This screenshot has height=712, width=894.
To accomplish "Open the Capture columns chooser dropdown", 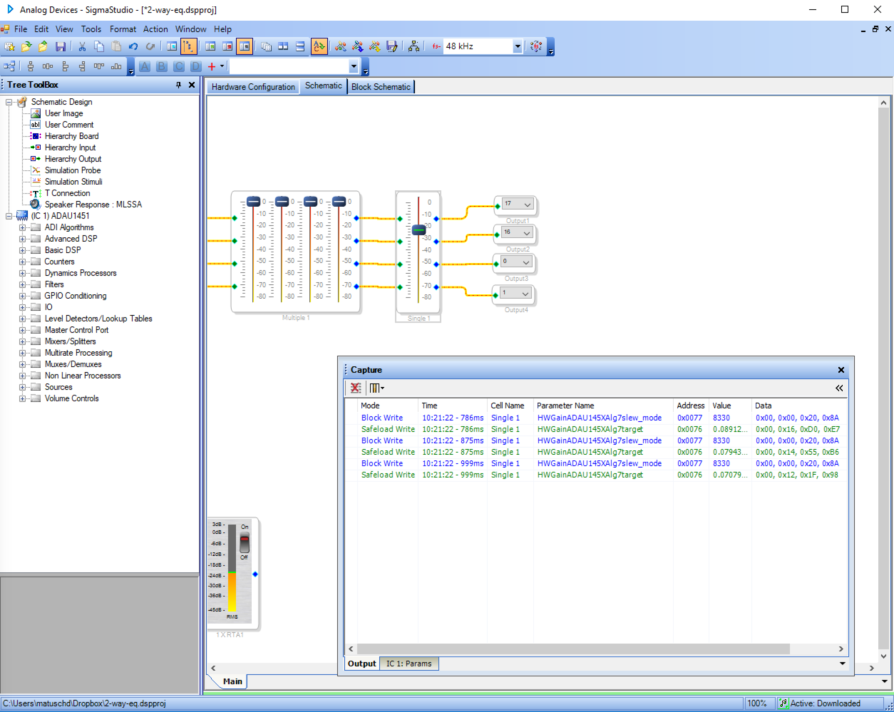I will [x=376, y=388].
